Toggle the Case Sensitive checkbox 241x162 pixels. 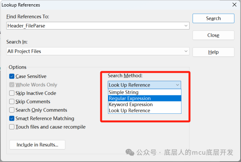(x=12, y=77)
